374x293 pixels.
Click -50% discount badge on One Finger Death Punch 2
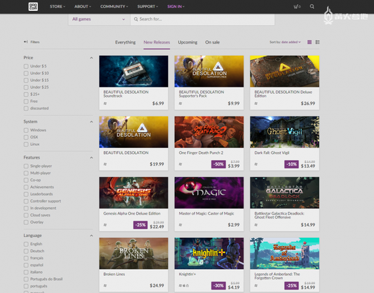pos(218,164)
